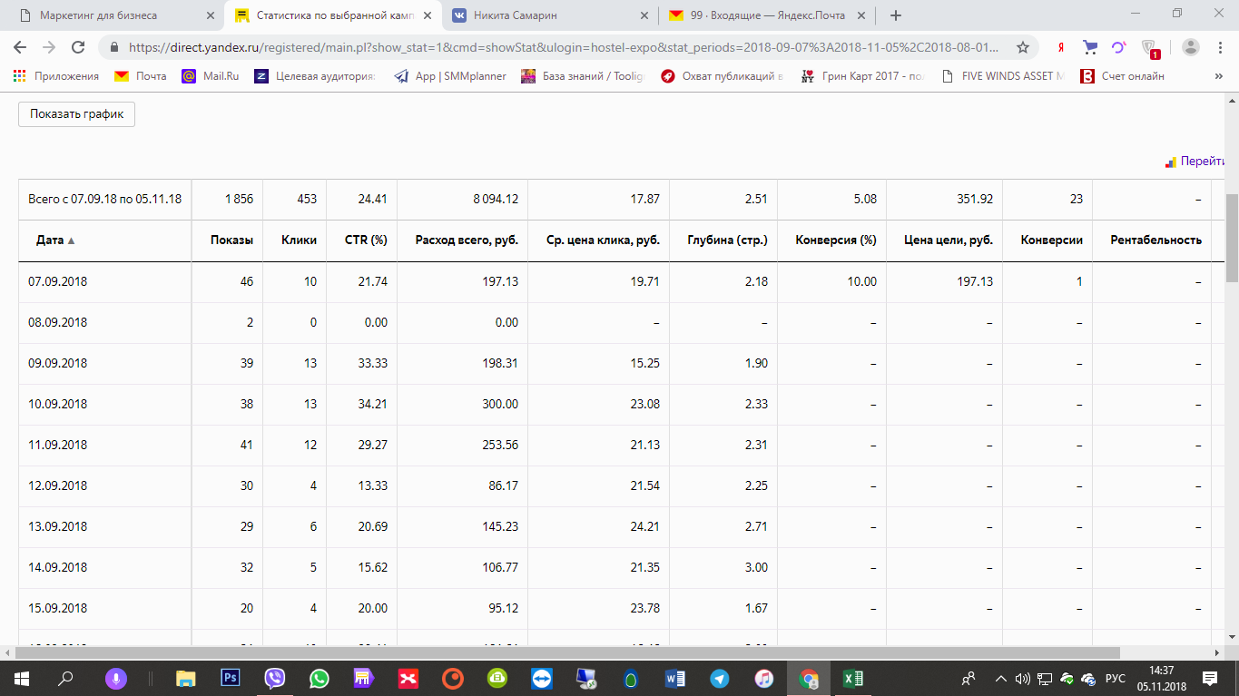This screenshot has height=696, width=1239.
Task: Follow the Перейти link at right
Action: pyautogui.click(x=1202, y=162)
